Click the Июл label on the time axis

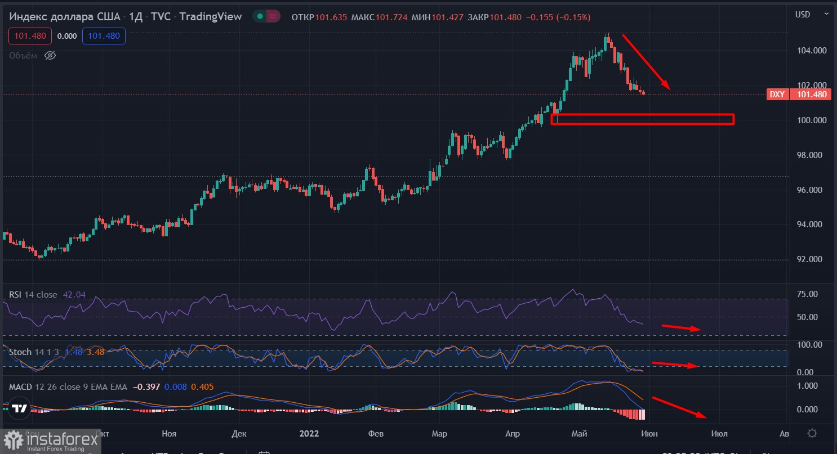pyautogui.click(x=719, y=434)
